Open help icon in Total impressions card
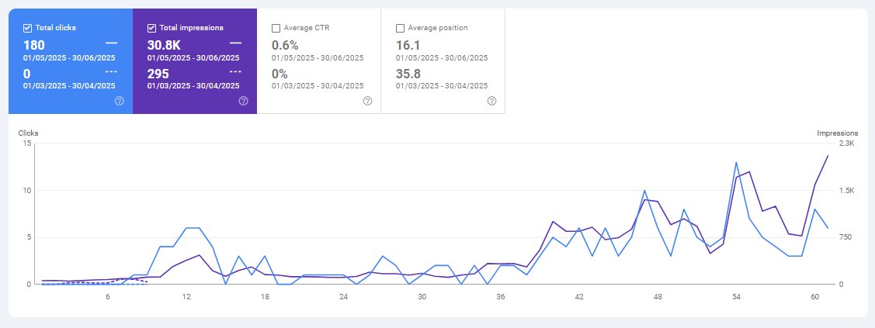 click(243, 101)
